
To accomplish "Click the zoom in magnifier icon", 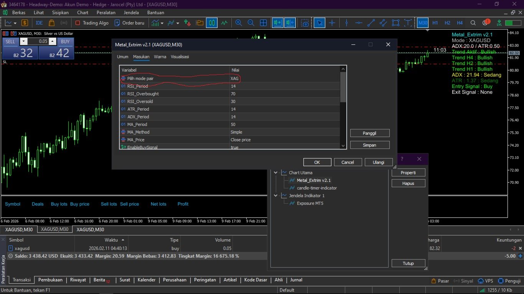I will [239, 23].
